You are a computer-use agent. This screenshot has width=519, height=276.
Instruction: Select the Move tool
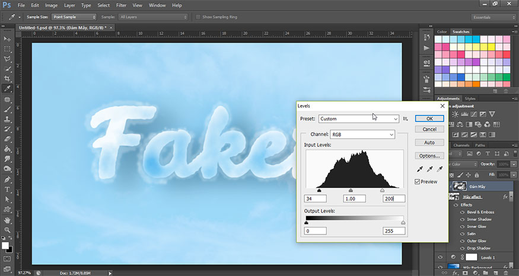pos(7,39)
